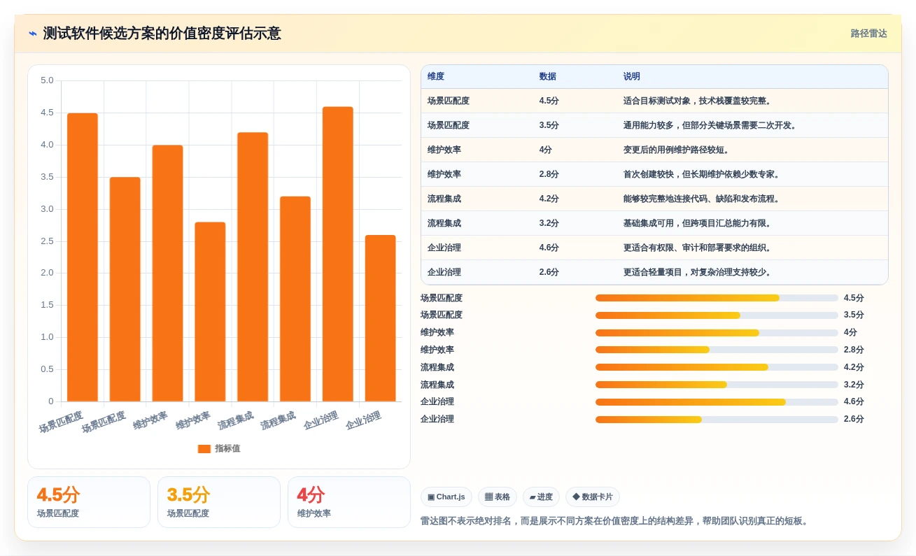Screen dimensions: 916x556
Task: Click description 更适合有权限、审计和部署要求的组织。
Action: [699, 248]
